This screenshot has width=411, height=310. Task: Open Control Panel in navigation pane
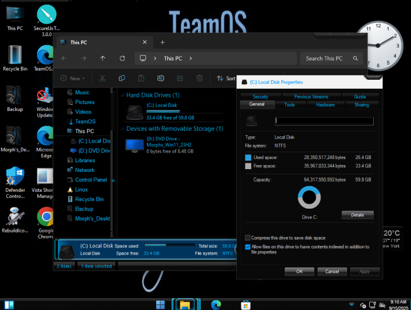tap(91, 180)
